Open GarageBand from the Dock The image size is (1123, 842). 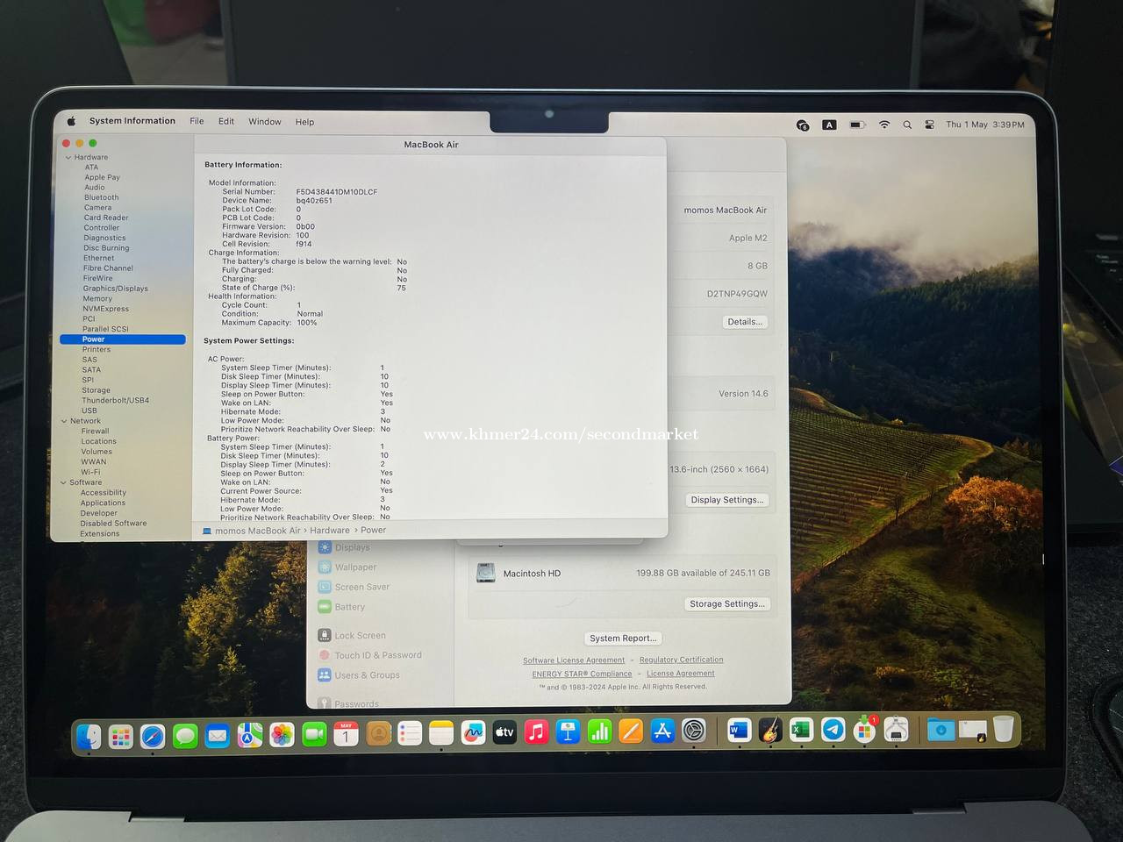770,729
